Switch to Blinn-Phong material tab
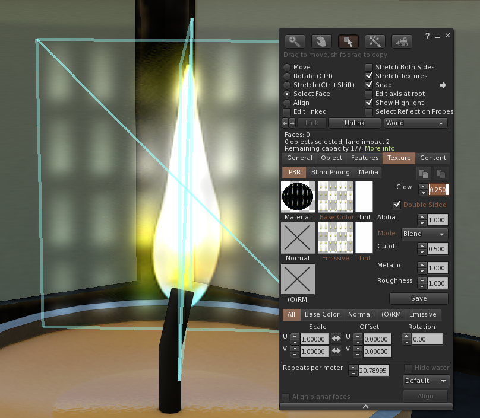 point(330,173)
